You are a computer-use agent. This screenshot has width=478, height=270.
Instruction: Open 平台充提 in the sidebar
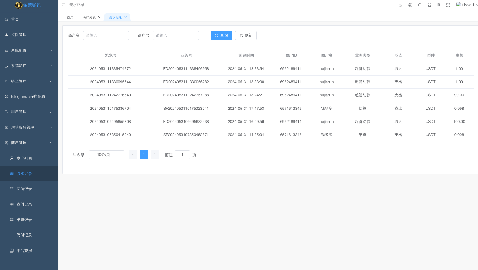pyautogui.click(x=24, y=251)
